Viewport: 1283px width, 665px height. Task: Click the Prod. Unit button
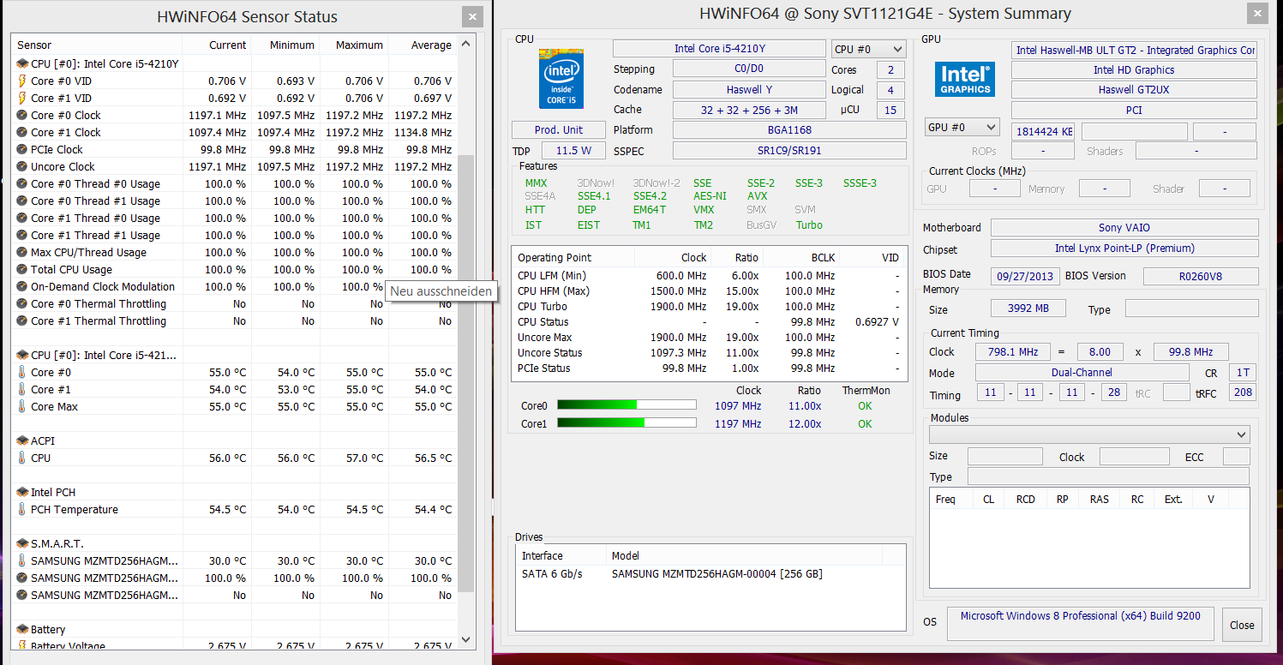(559, 129)
